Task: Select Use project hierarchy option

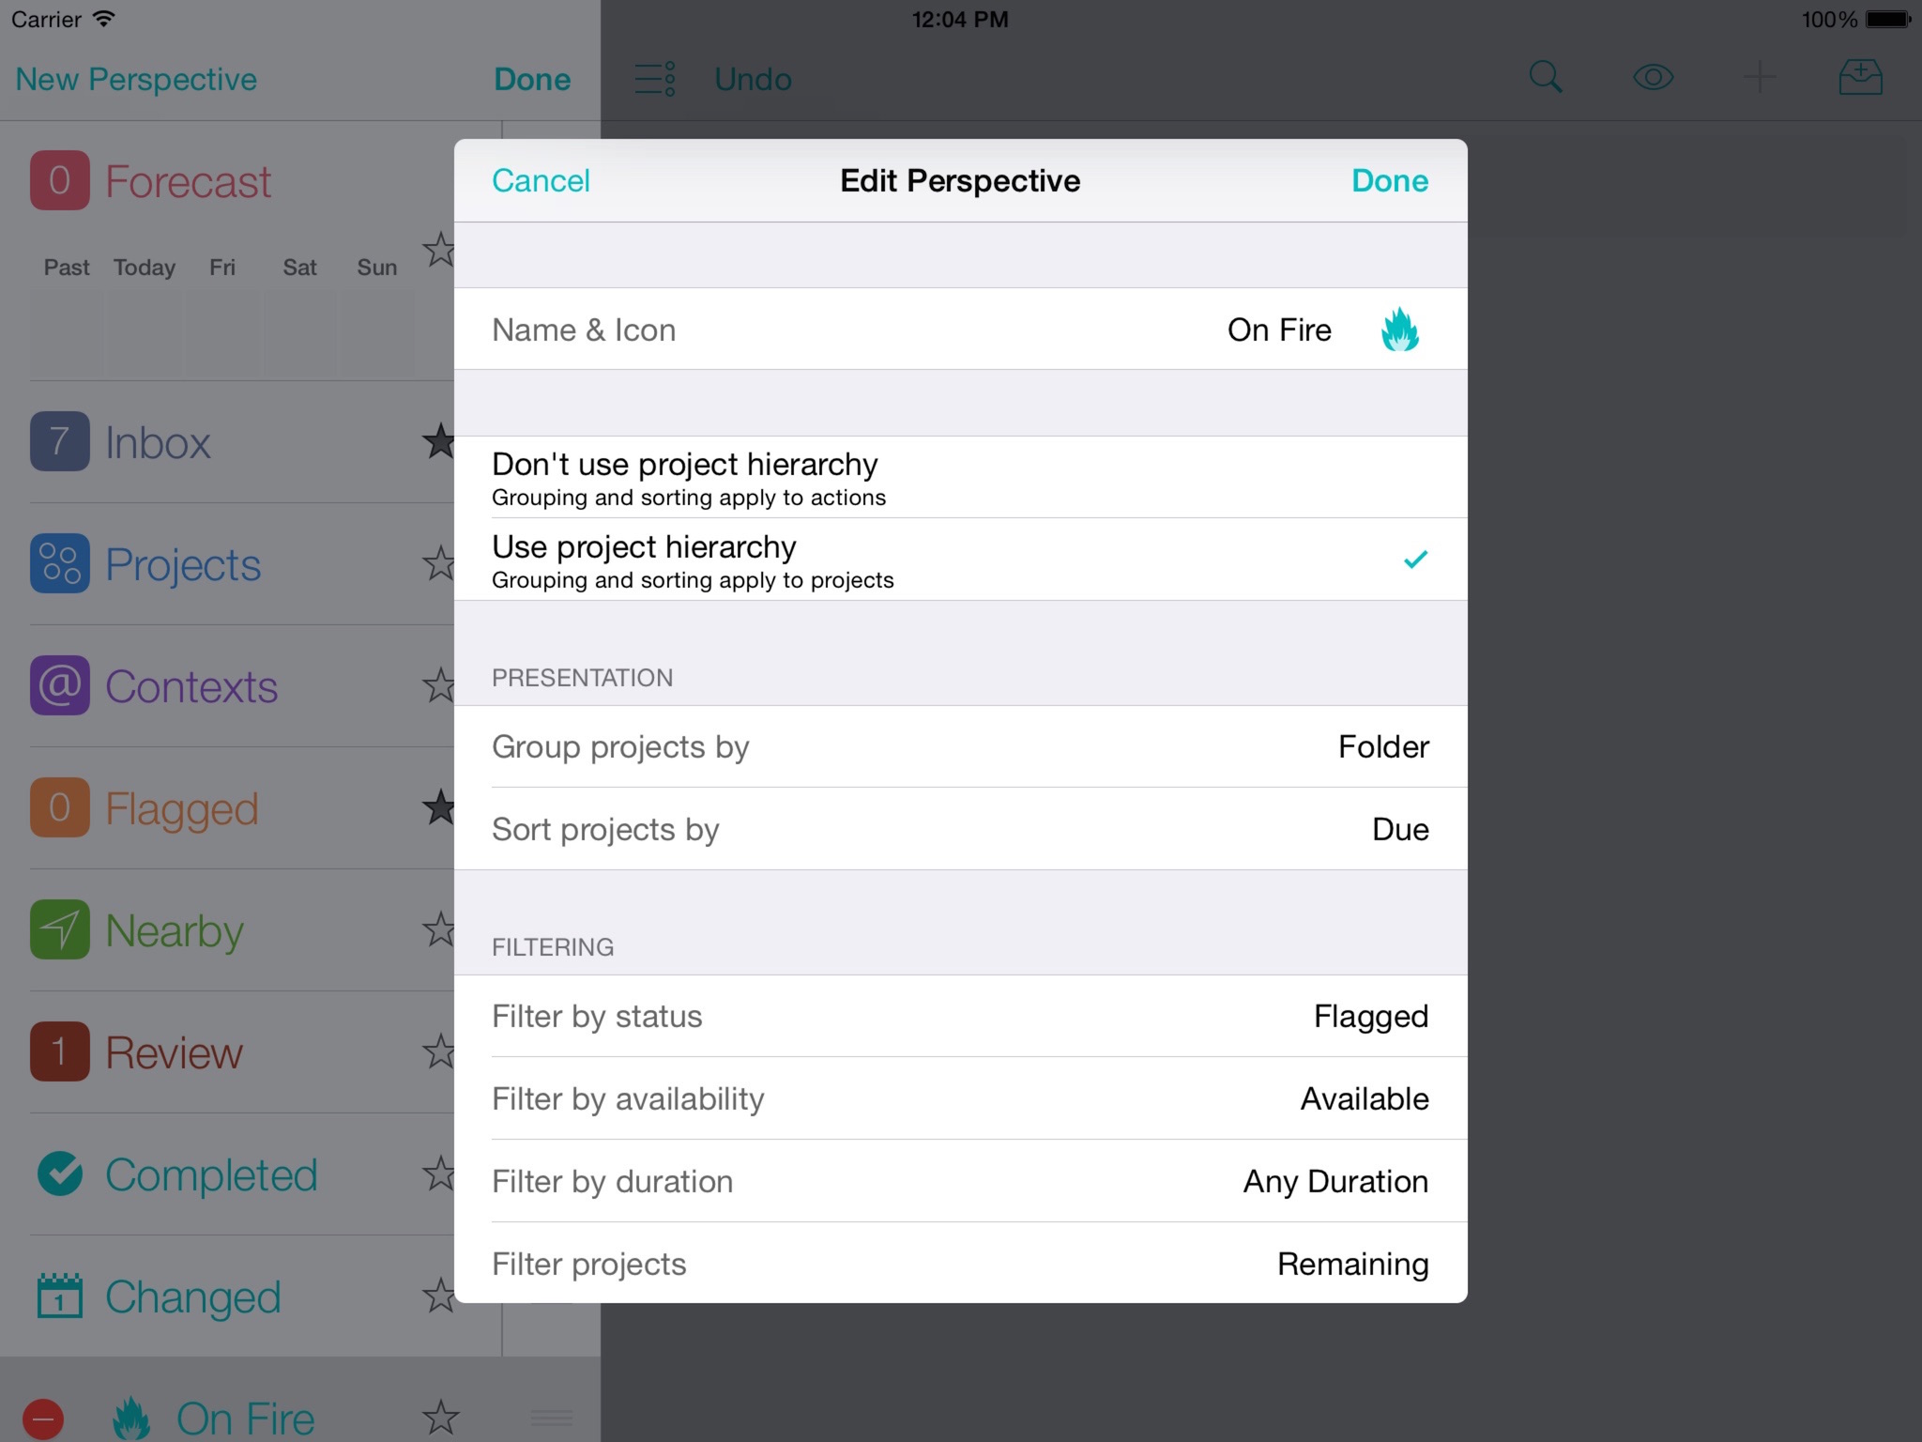Action: click(959, 560)
